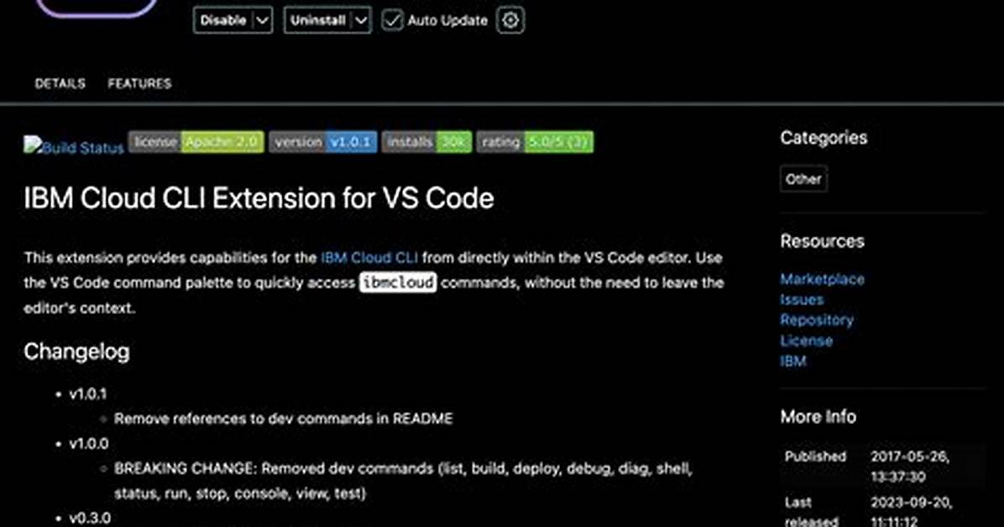Click the More Info heading
Viewport: 1004px width, 527px height.
818,417
